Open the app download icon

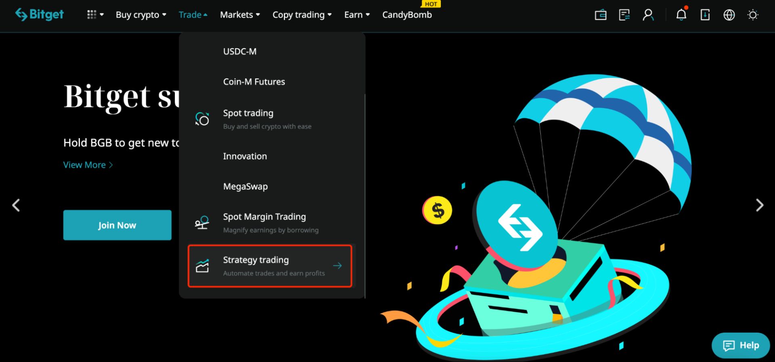click(x=705, y=15)
